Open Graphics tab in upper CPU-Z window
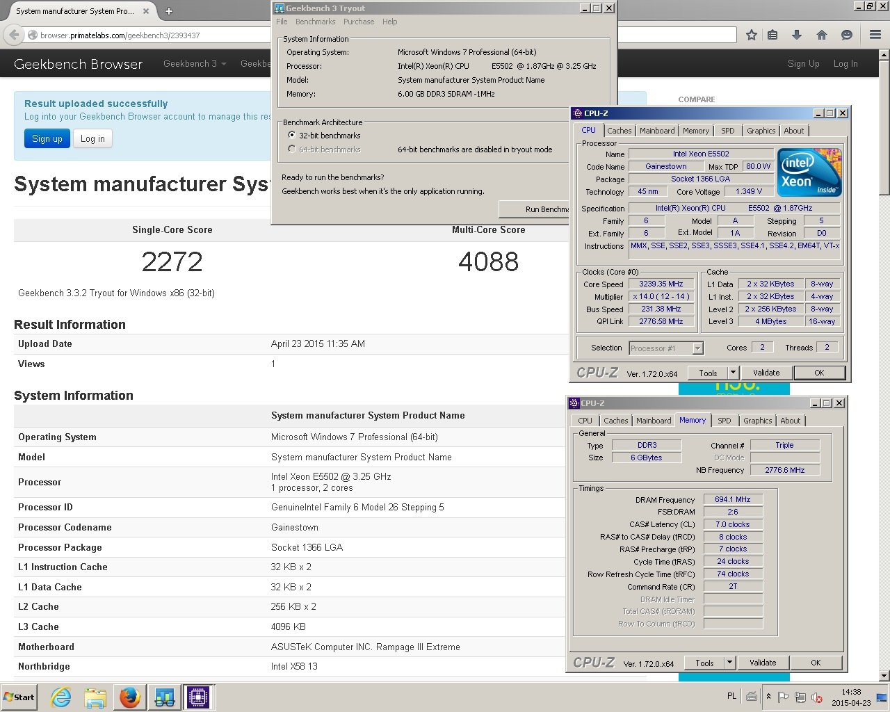This screenshot has height=712, width=890. 761,131
